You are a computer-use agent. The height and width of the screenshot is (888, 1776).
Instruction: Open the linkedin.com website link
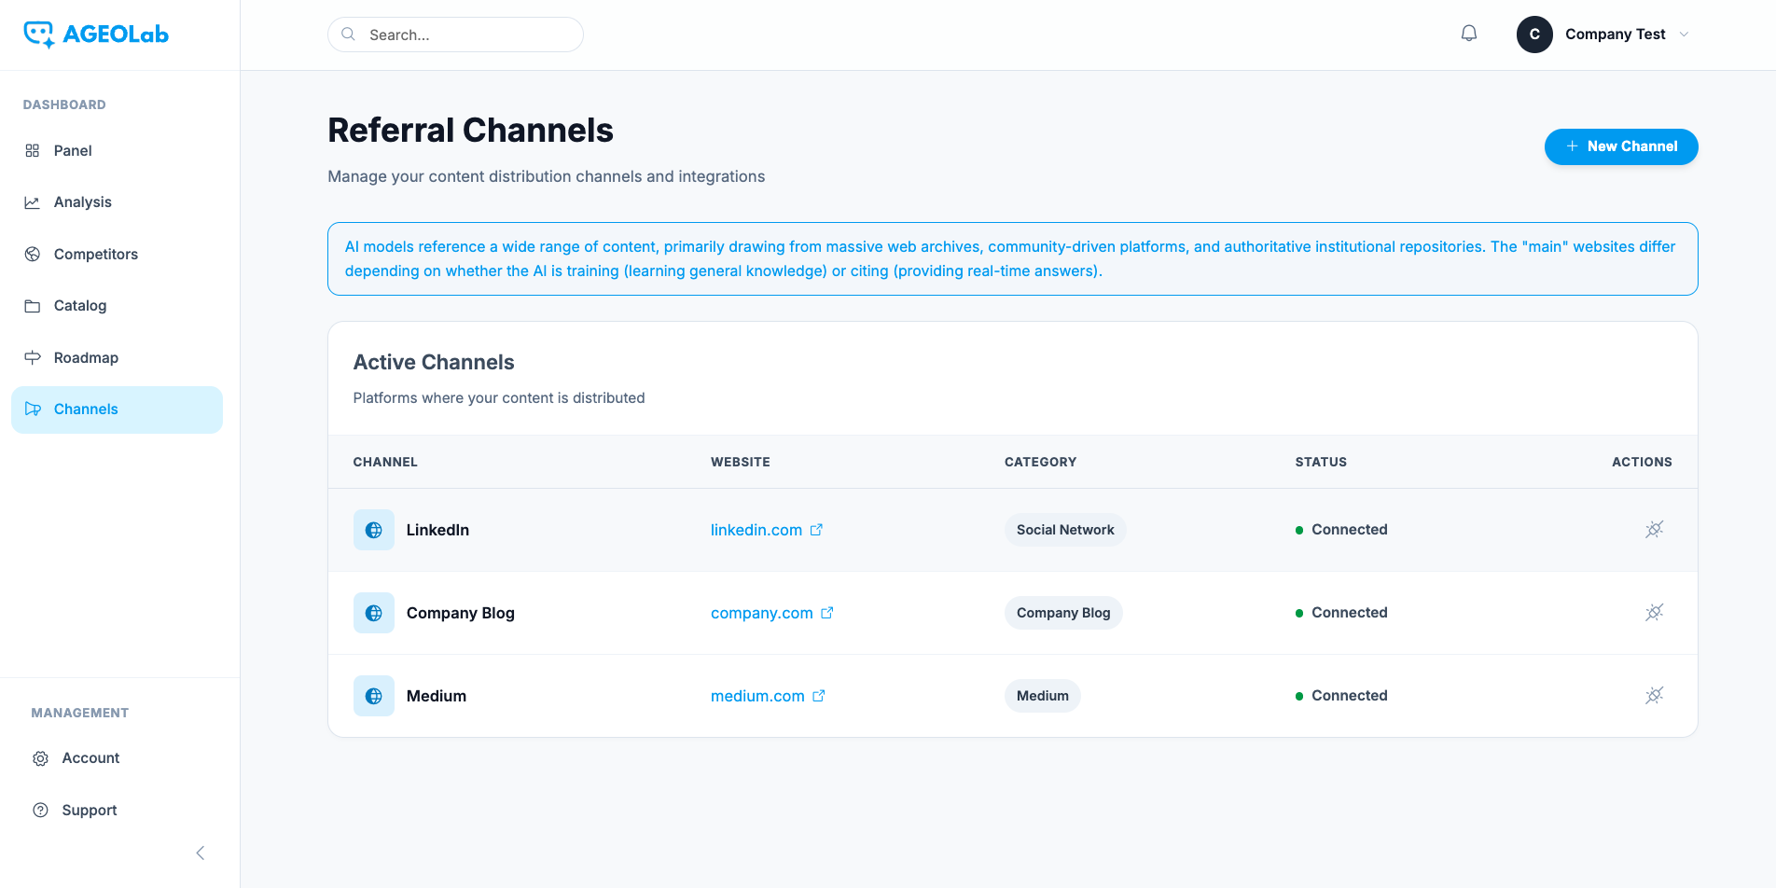pos(756,530)
